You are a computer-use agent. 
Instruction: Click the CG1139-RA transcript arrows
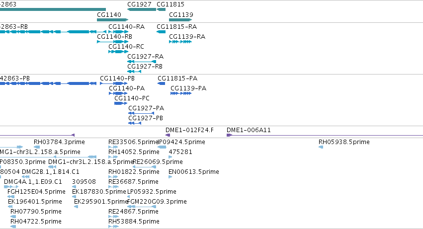pyautogui.click(x=180, y=42)
